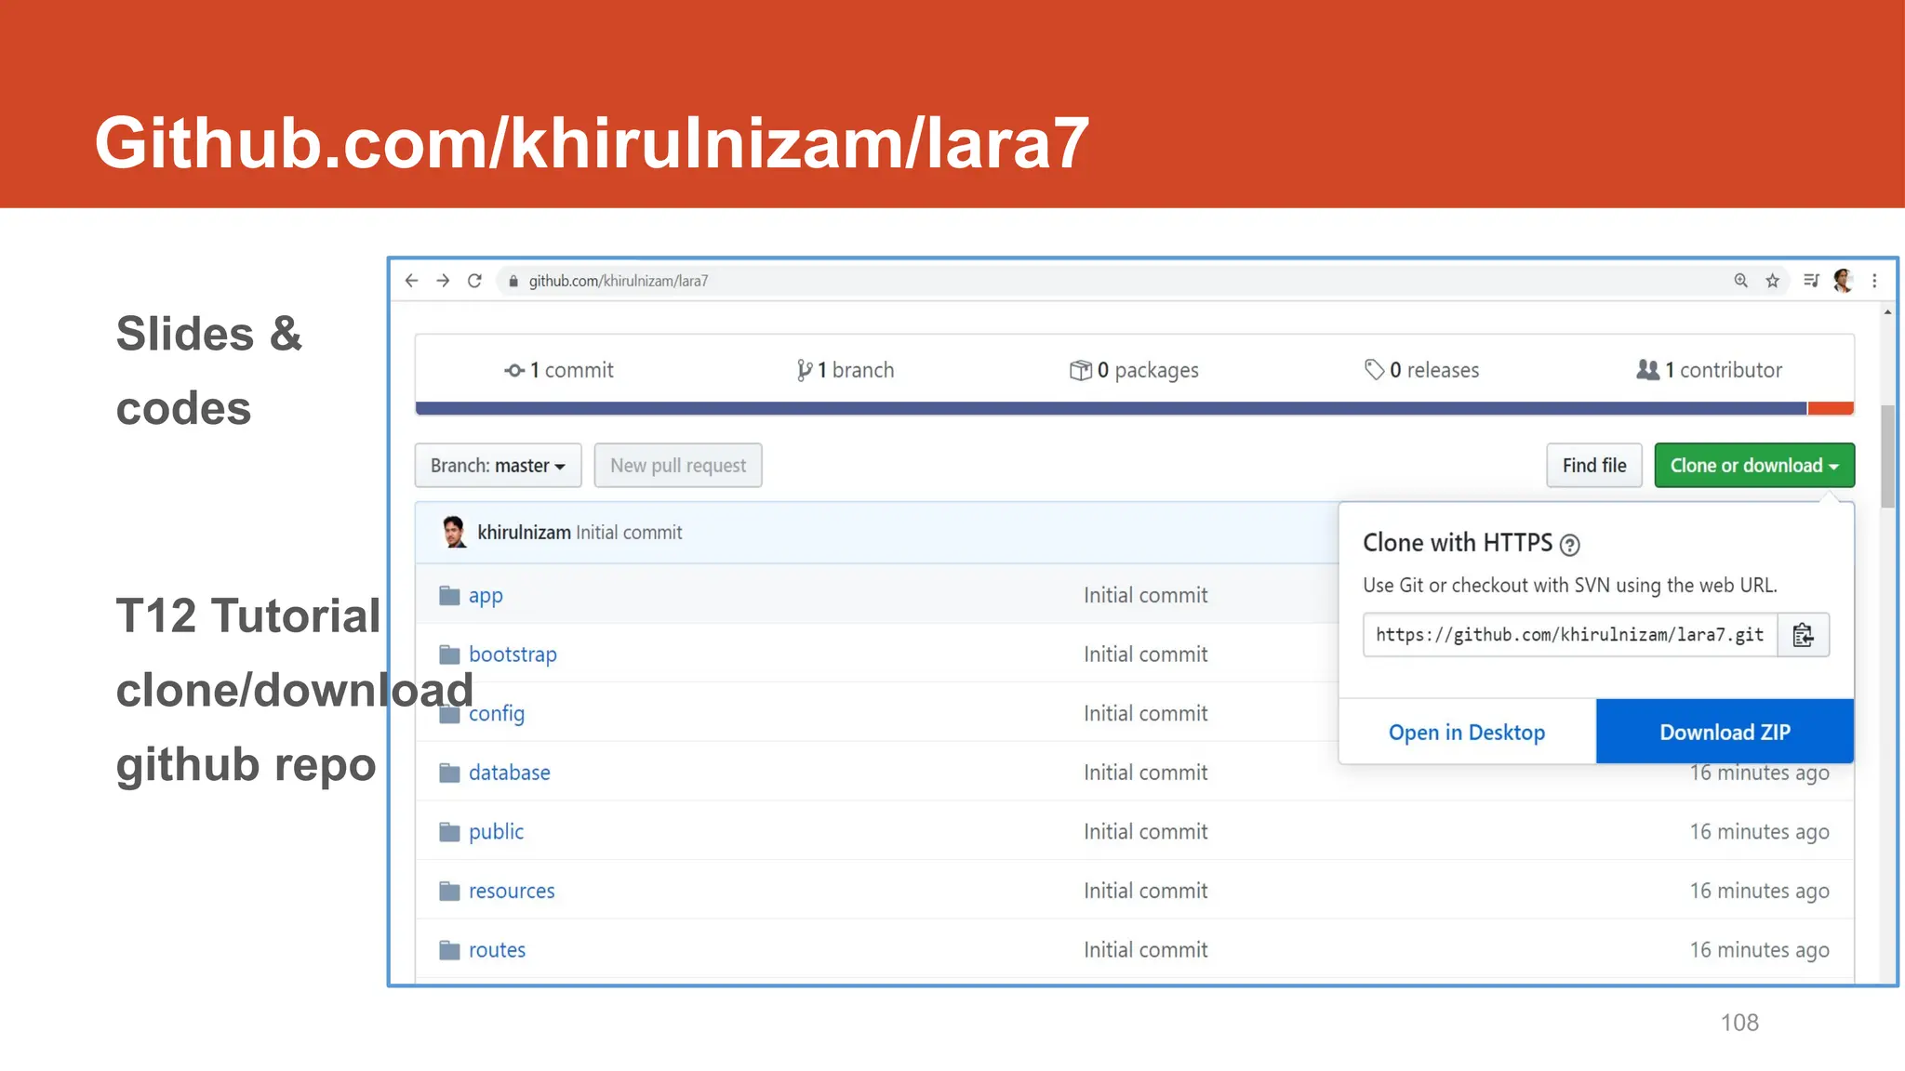1905x1071 pixels.
Task: Open the bootstrap folder link
Action: [x=513, y=654]
